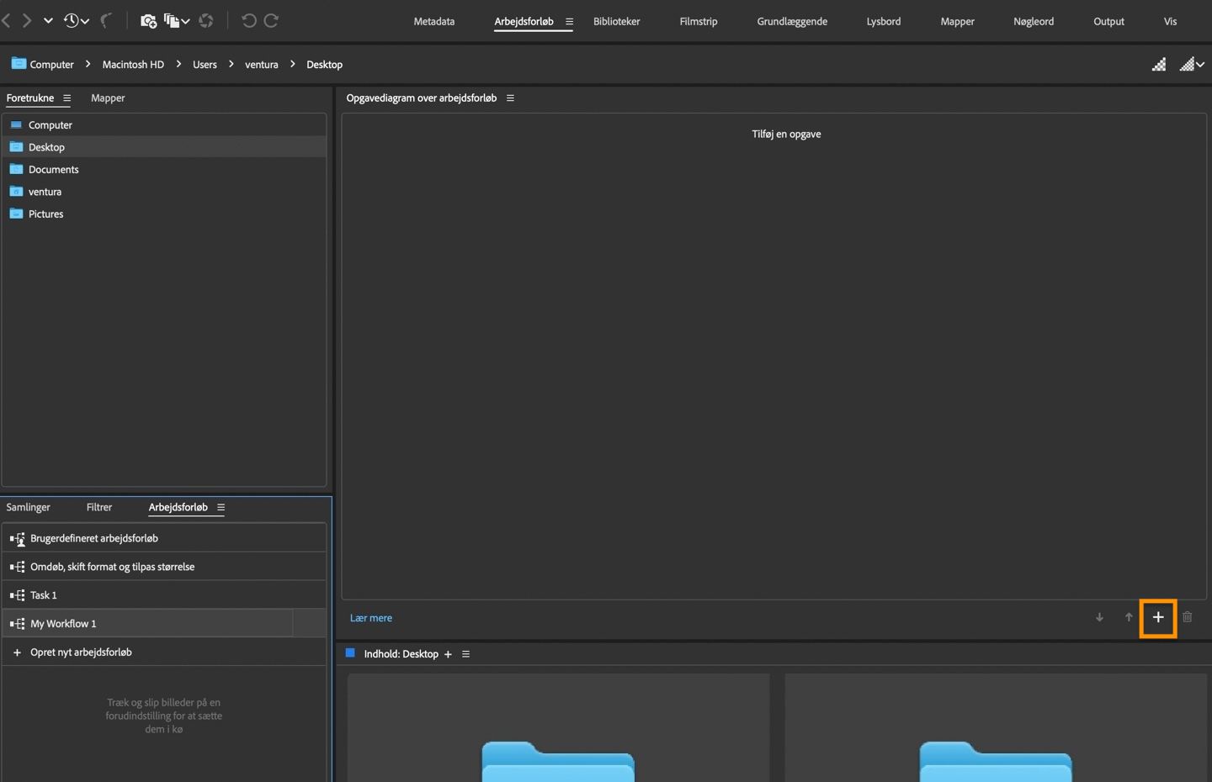Switch to the Output workspace
This screenshot has height=782, width=1212.
1108,21
